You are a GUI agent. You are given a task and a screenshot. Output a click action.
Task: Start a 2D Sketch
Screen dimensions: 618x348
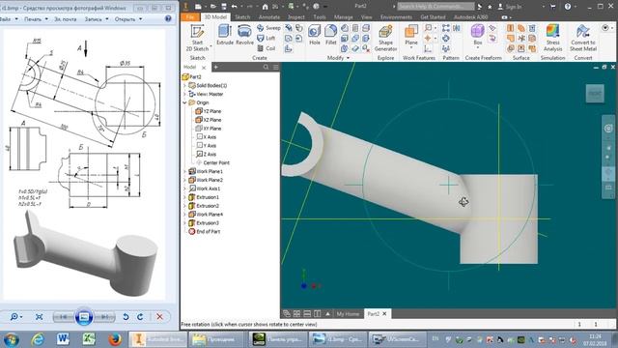[197, 38]
